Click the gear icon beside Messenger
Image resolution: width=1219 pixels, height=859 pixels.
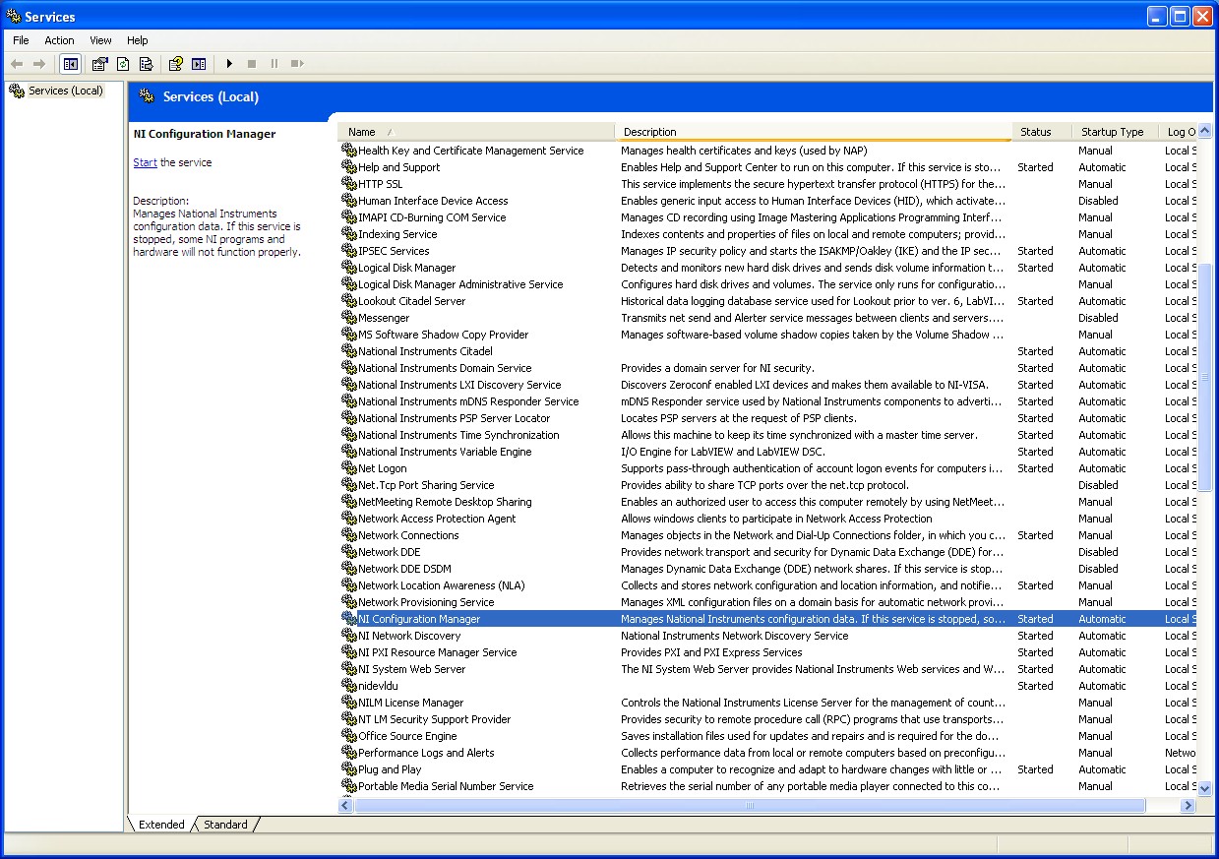(348, 318)
